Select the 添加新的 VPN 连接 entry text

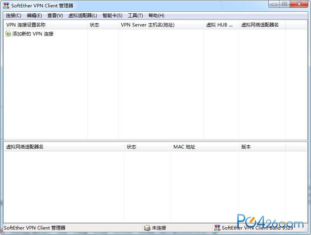click(x=33, y=34)
